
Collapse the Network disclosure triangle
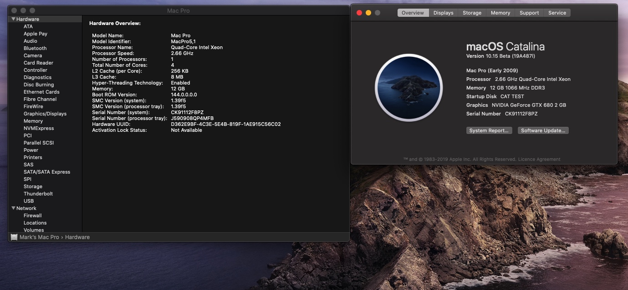[14, 208]
